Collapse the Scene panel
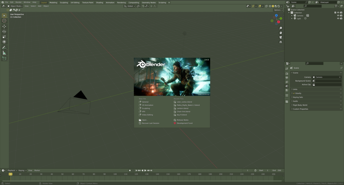 (316, 72)
